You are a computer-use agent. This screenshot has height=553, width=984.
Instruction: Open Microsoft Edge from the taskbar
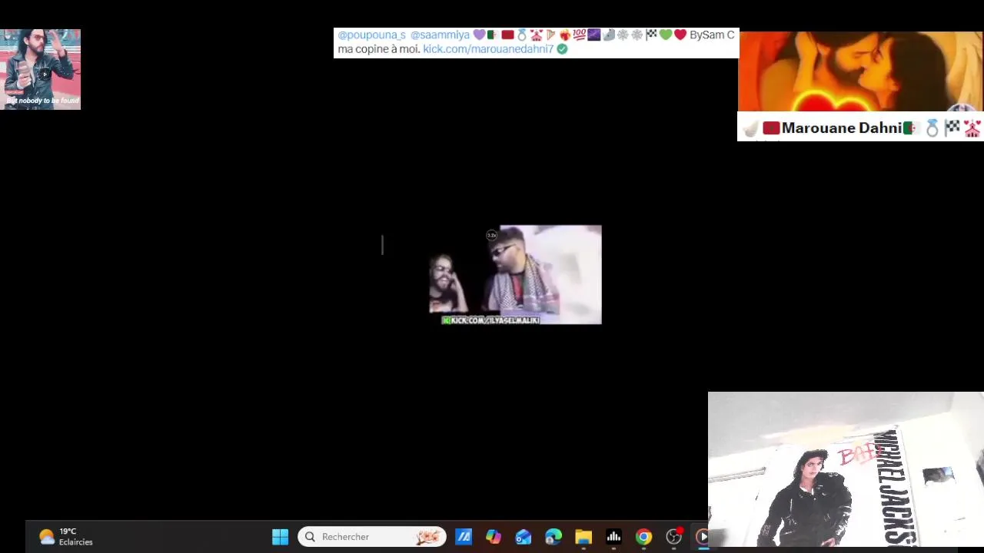pos(553,537)
